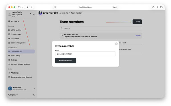Click the Team members breadcrumb

click(77, 13)
